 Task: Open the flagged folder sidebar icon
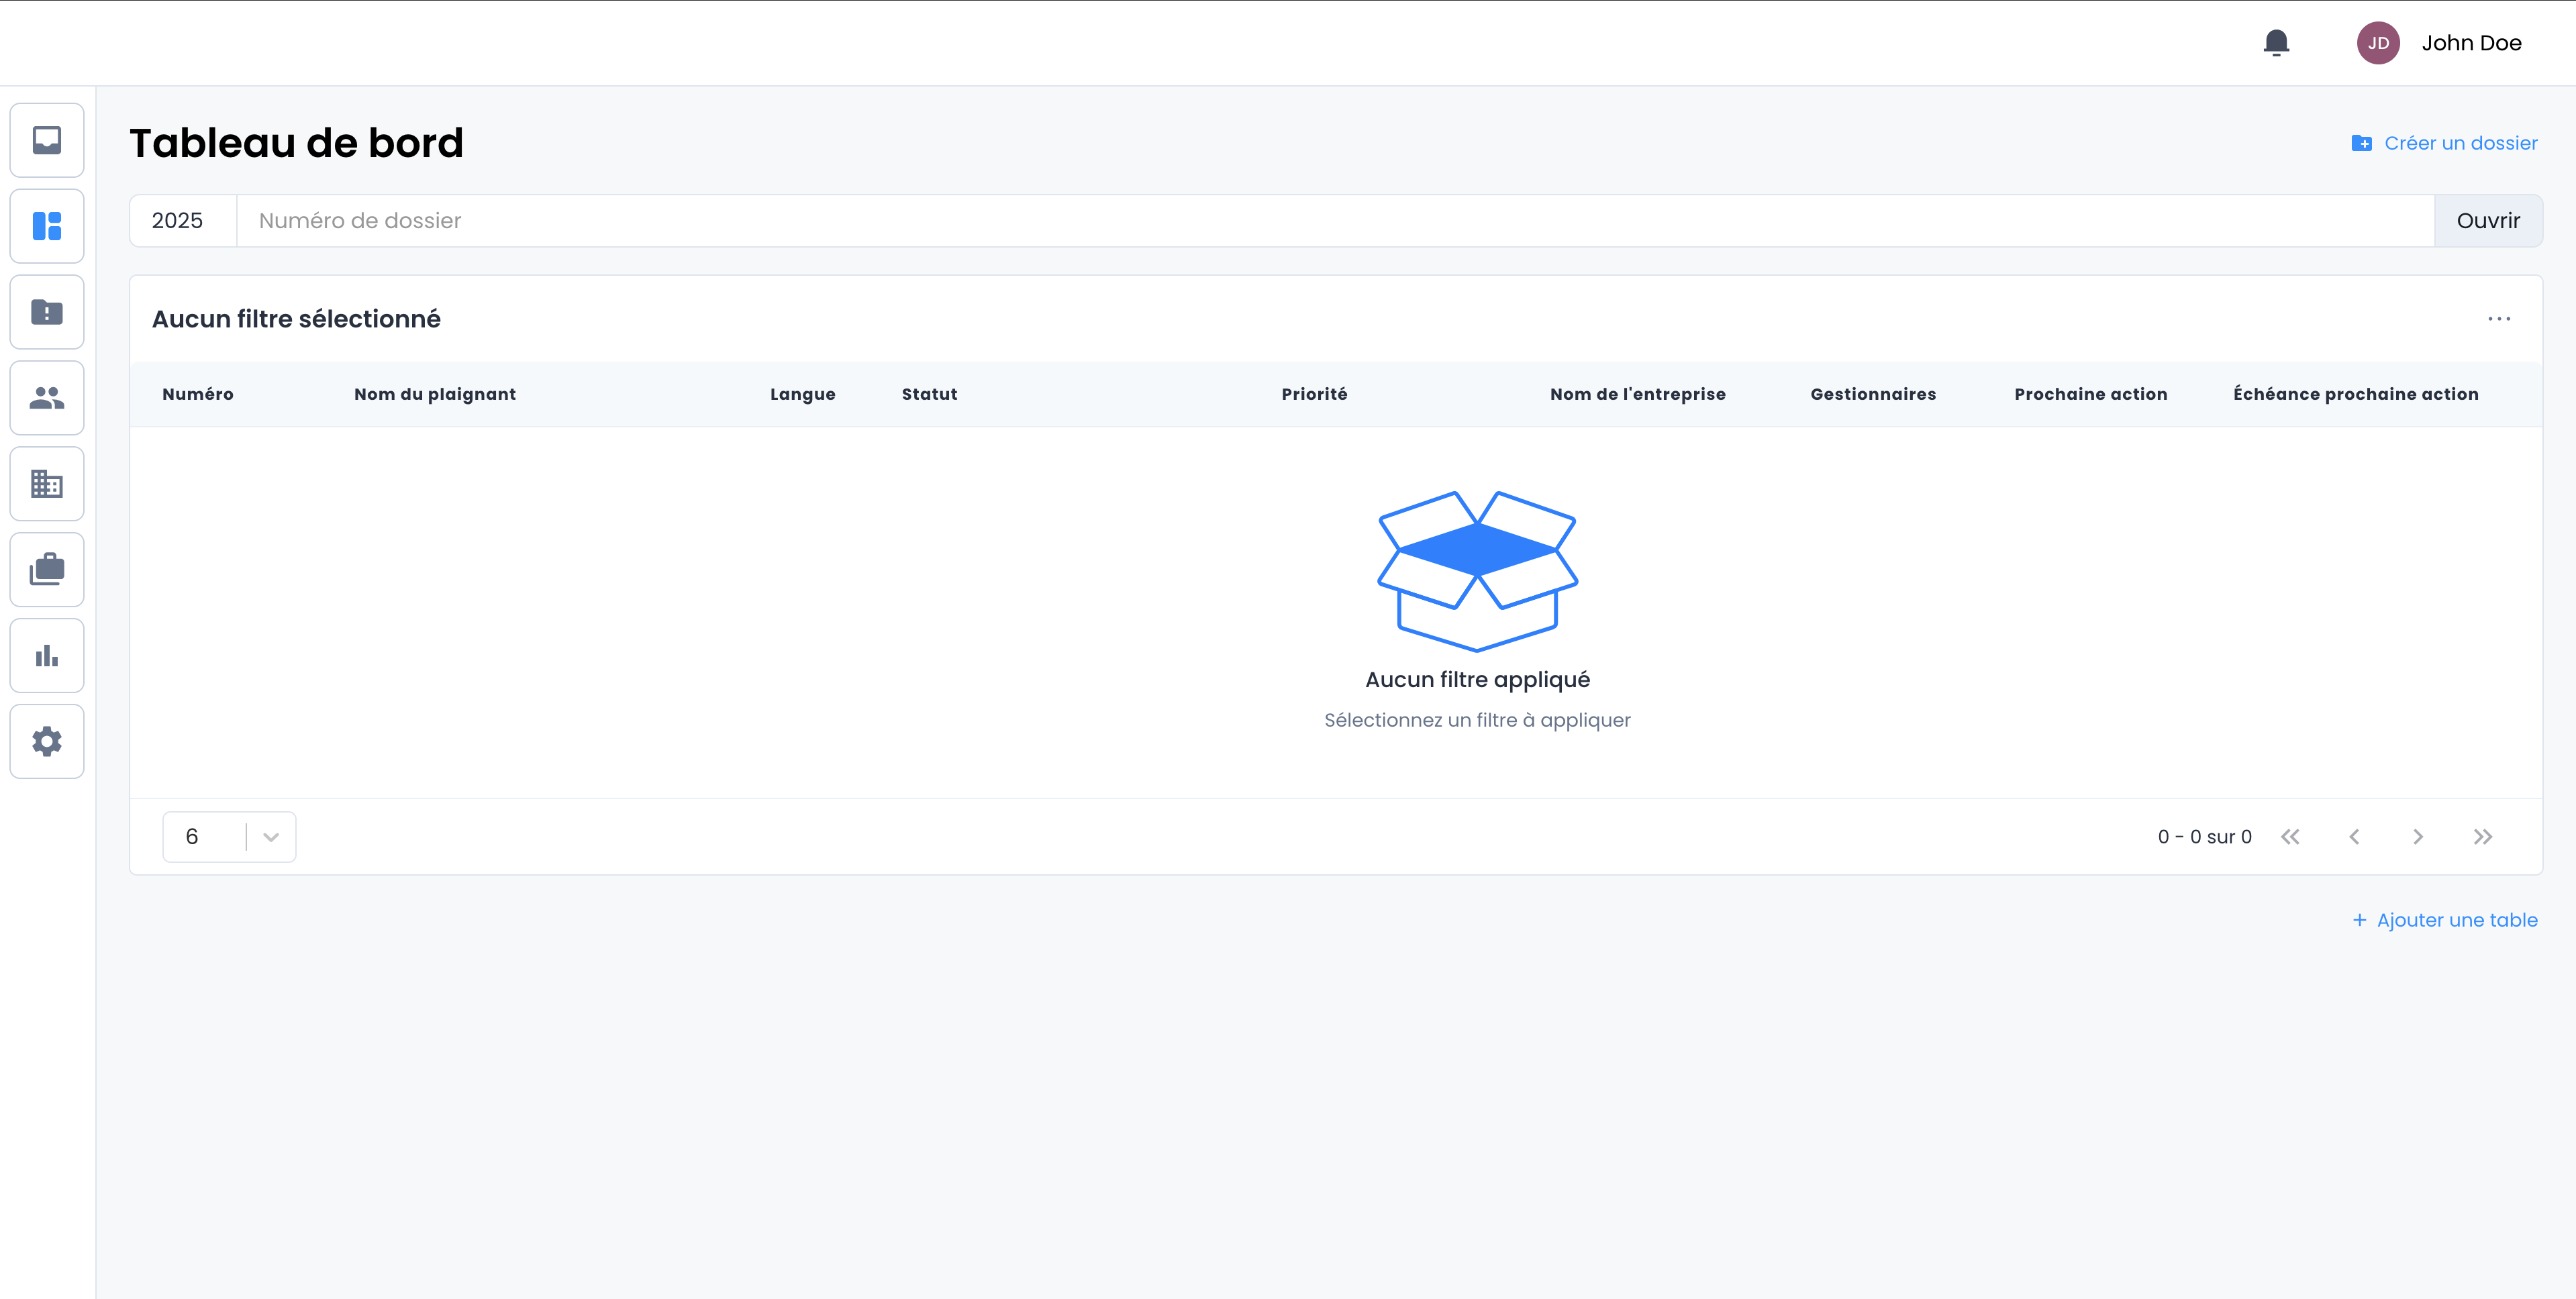(47, 312)
